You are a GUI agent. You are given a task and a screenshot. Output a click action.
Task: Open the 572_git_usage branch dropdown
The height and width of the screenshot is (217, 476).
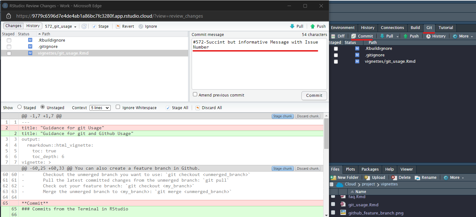tap(61, 26)
